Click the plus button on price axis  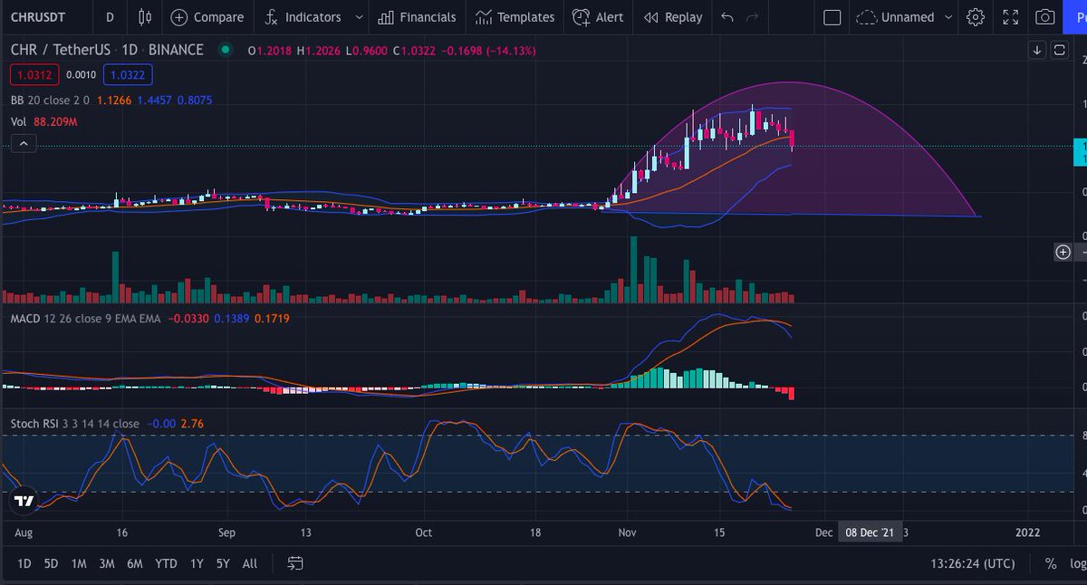click(1063, 252)
